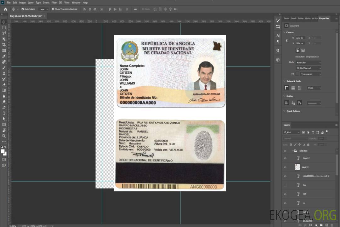Open the Filter menu
Screen dimensions: 340x227
point(54,3)
